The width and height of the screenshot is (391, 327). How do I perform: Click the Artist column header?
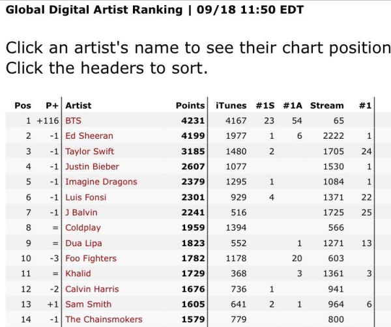78,106
